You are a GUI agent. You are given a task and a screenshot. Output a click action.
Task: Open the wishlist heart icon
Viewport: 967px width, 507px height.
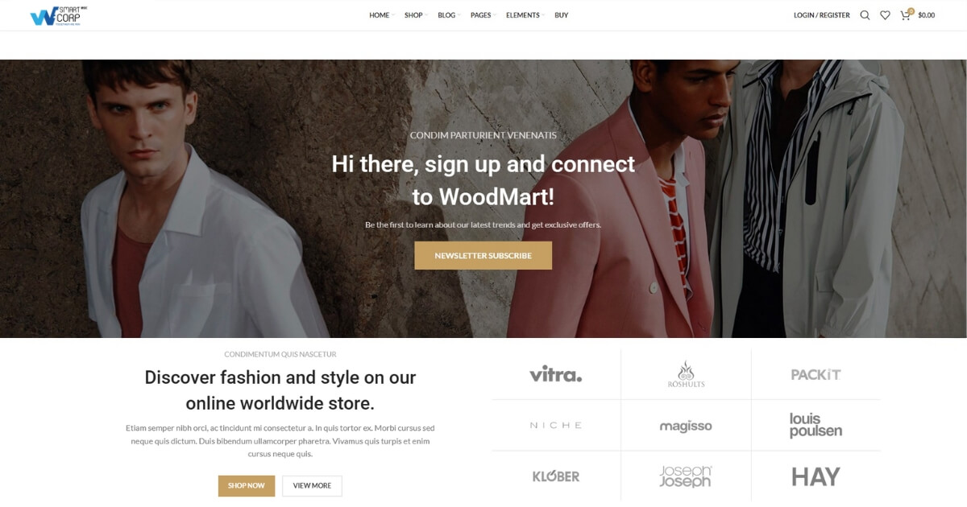[885, 15]
